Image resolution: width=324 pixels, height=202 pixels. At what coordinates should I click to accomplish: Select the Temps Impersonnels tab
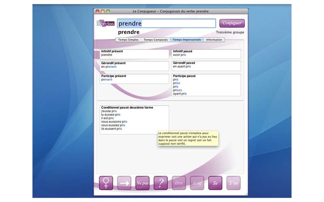(x=187, y=40)
